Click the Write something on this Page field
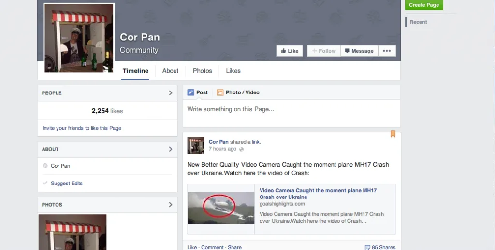The height and width of the screenshot is (250, 495). pyautogui.click(x=290, y=109)
